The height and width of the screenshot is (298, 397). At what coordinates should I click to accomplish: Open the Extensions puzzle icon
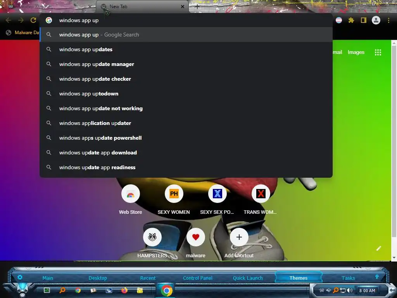pyautogui.click(x=351, y=20)
